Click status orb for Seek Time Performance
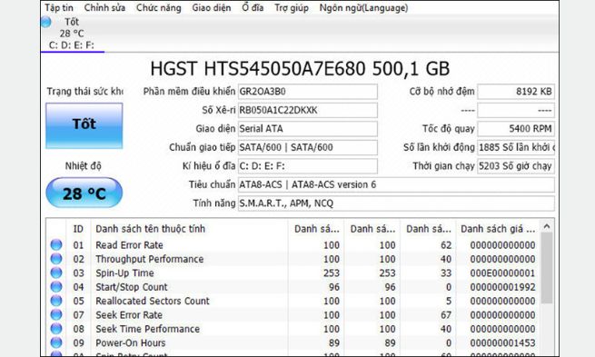595x357 pixels. [x=56, y=329]
